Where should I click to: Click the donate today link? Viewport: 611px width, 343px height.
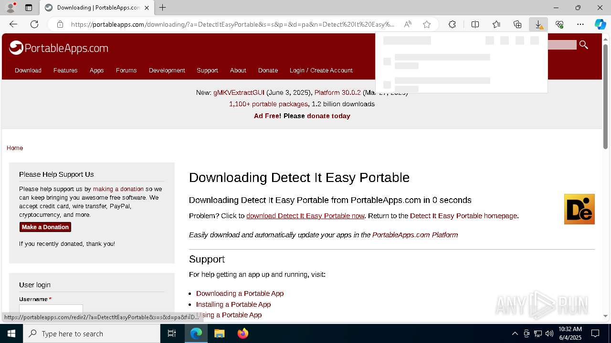[x=328, y=116]
